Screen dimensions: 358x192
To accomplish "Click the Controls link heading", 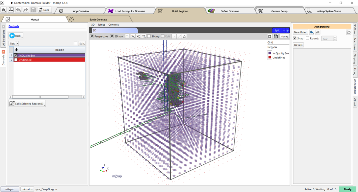I will [x=14, y=26].
